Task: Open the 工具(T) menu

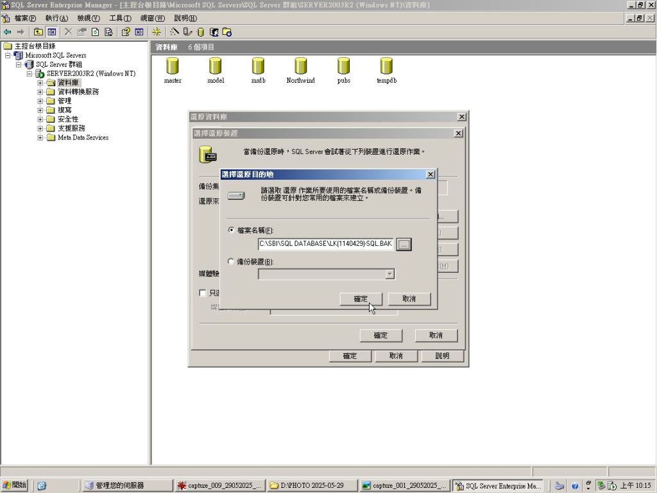Action: click(x=119, y=18)
